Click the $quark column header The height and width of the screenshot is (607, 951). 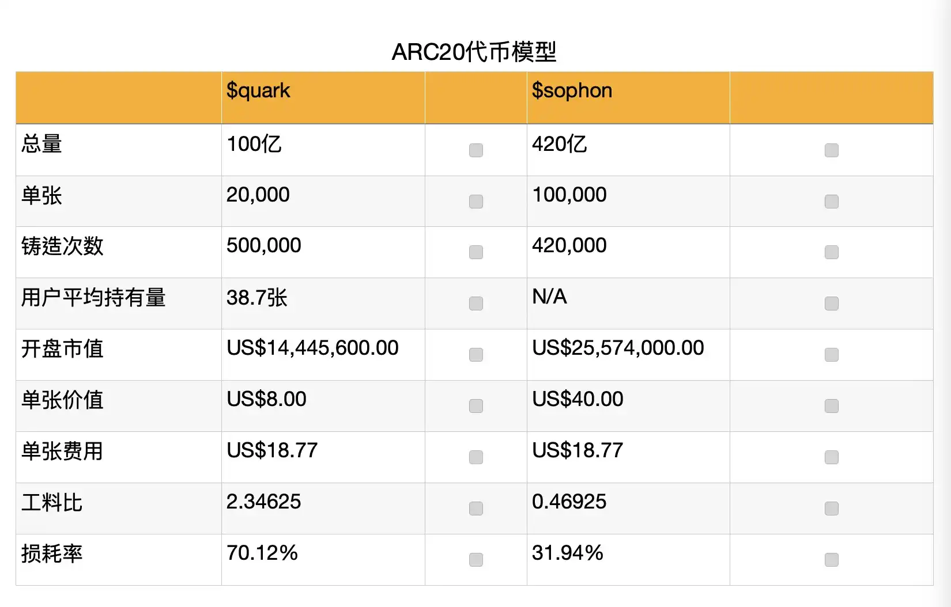258,90
